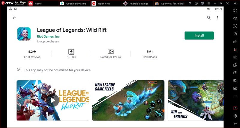This screenshot has width=240, height=128.
Task: Open media folder icon in sidebar
Action: 235,88
